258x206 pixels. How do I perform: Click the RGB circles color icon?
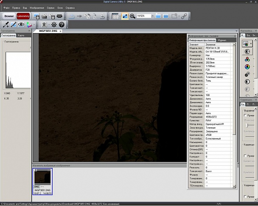point(247,59)
